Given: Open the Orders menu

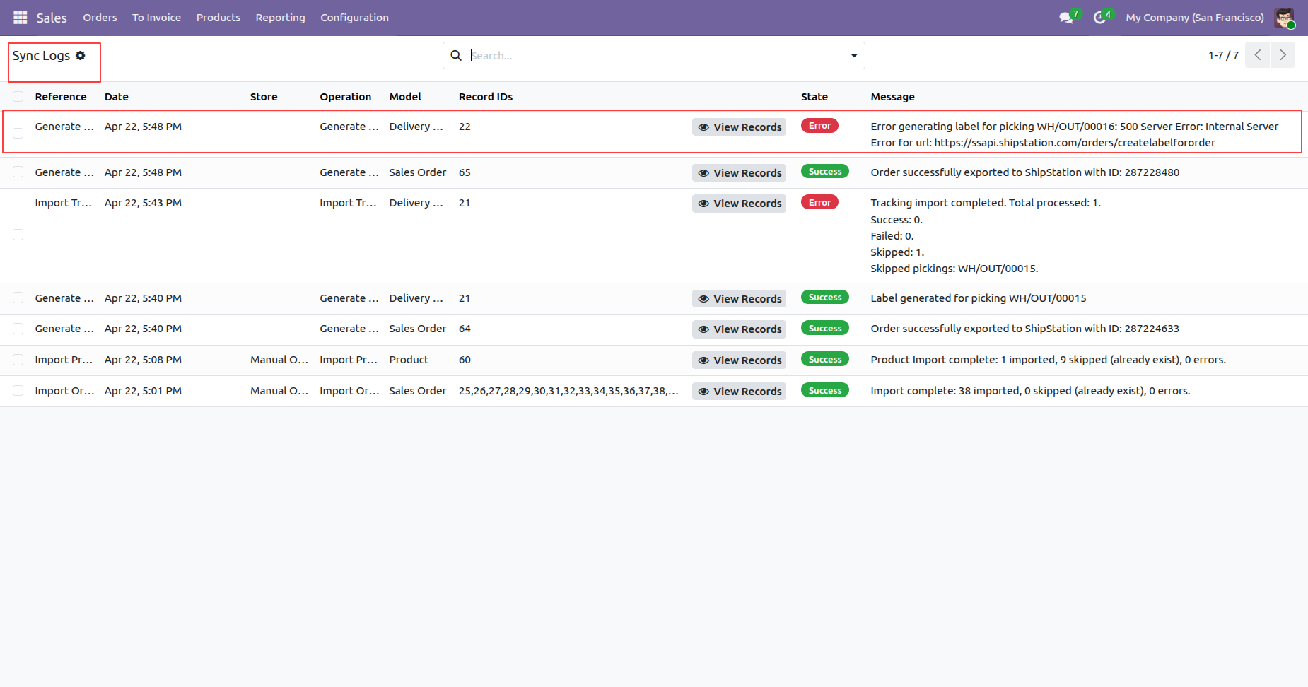Looking at the screenshot, I should click(x=100, y=18).
